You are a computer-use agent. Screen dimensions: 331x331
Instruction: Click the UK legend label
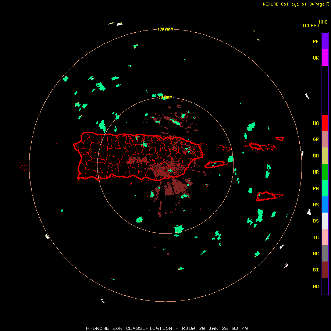point(316,58)
